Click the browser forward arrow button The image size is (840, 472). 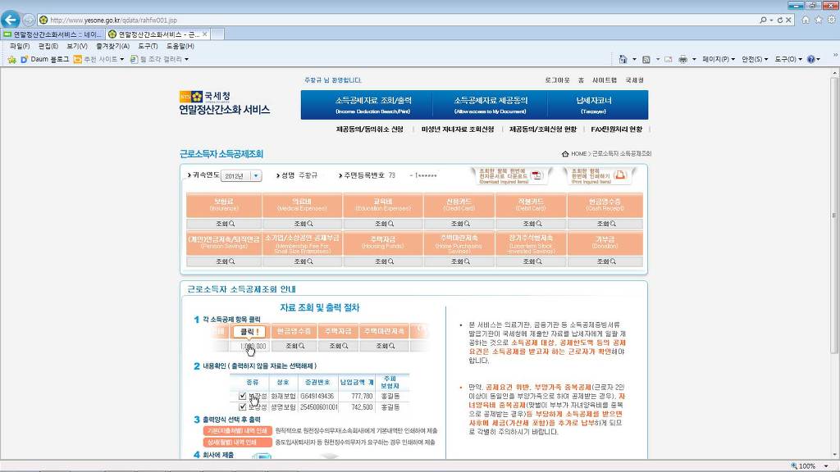click(x=29, y=20)
